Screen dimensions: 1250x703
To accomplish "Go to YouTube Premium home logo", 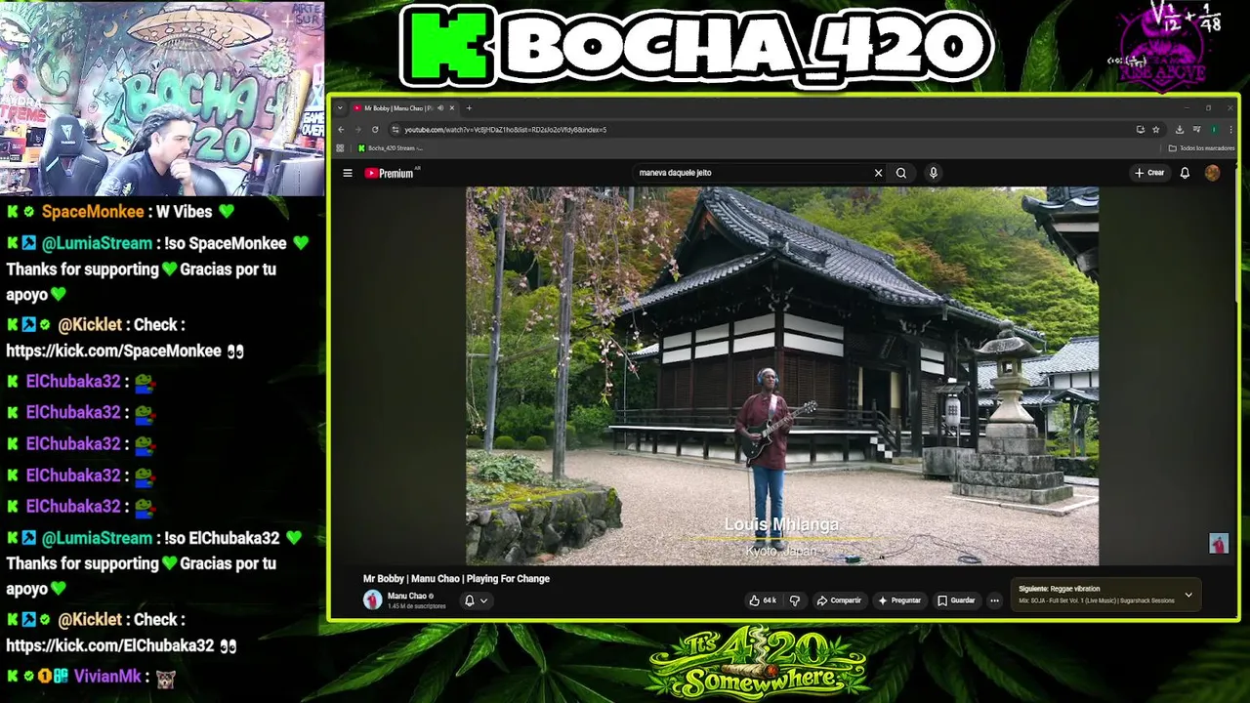I will [392, 173].
